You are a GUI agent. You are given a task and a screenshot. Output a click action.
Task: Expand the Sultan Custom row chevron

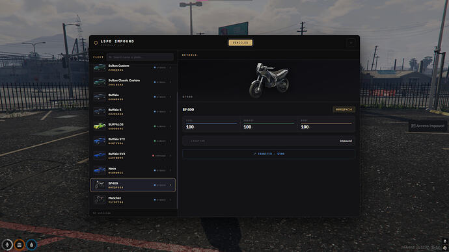click(170, 68)
